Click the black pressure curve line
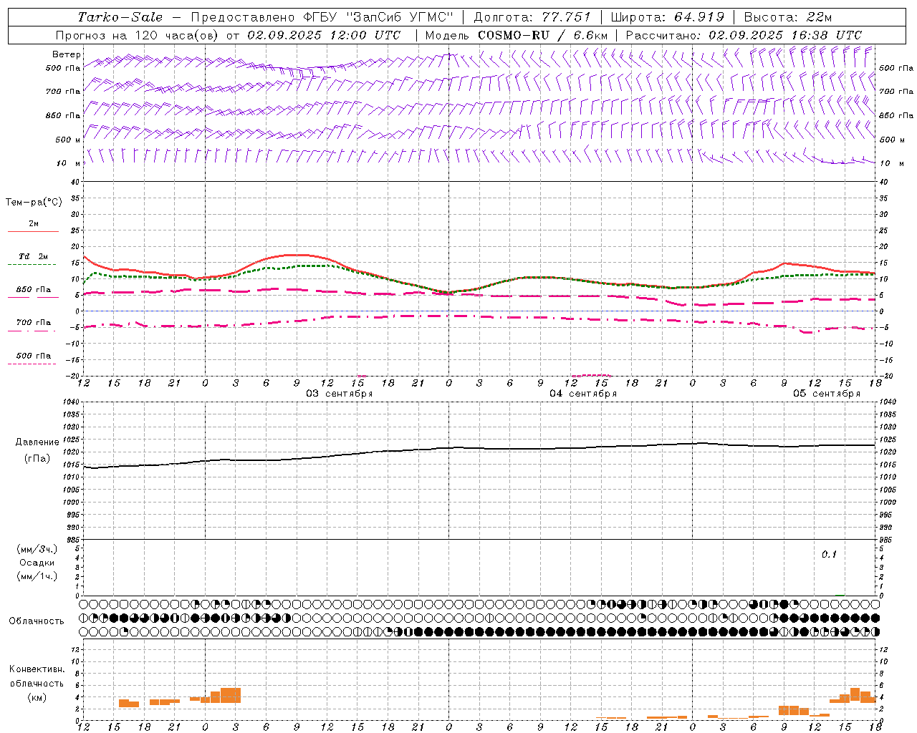The width and height of the screenshot is (917, 733). pyautogui.click(x=479, y=448)
